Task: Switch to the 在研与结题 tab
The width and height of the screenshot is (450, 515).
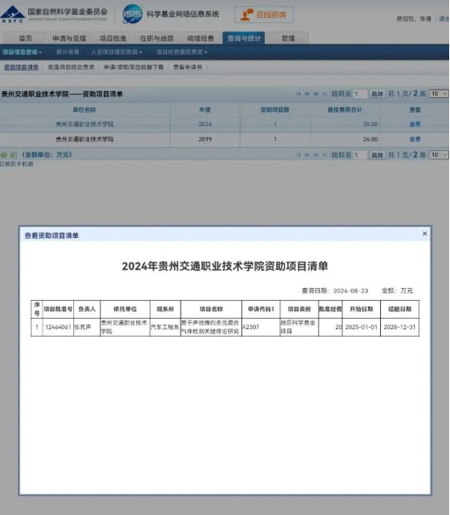Action: click(157, 38)
